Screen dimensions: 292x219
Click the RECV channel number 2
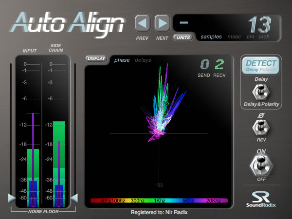click(x=219, y=64)
